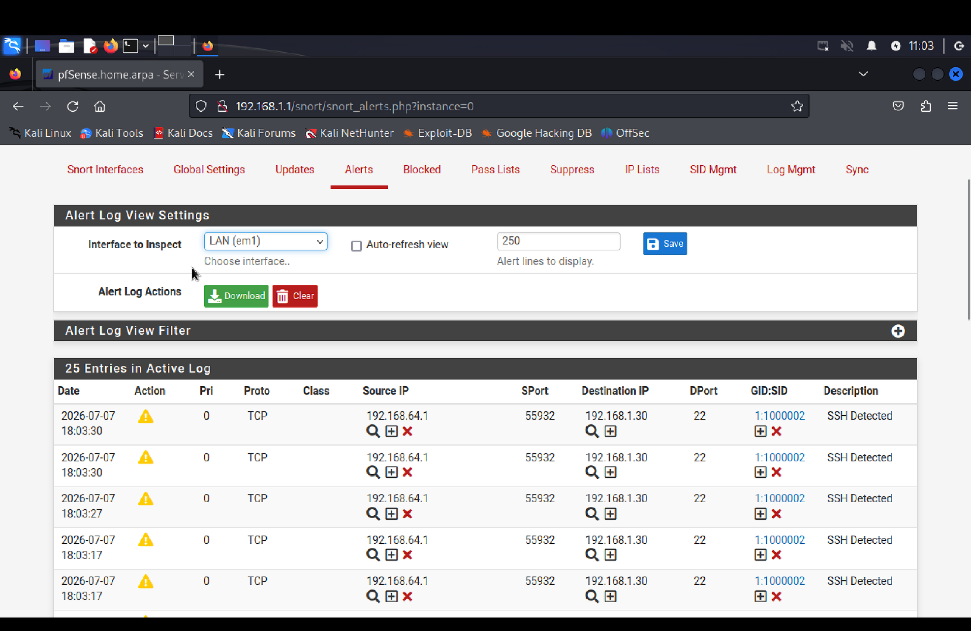Remove source IP block in 18:03:27 row
This screenshot has width=971, height=631.
coord(407,513)
